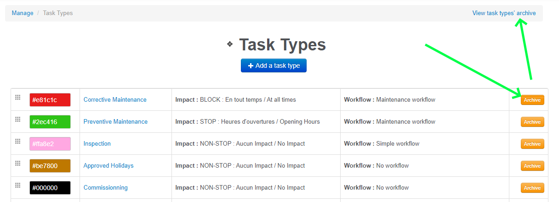Open the Preventive Maintenance link
559x202 pixels.
[x=115, y=122]
